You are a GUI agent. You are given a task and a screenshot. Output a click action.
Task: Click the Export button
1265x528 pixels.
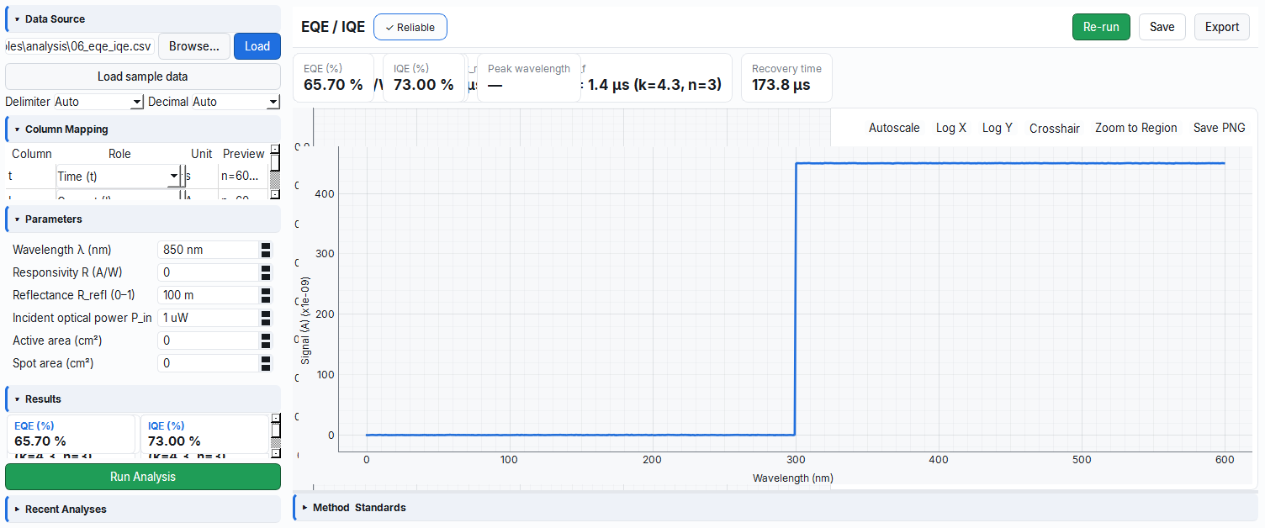1222,27
